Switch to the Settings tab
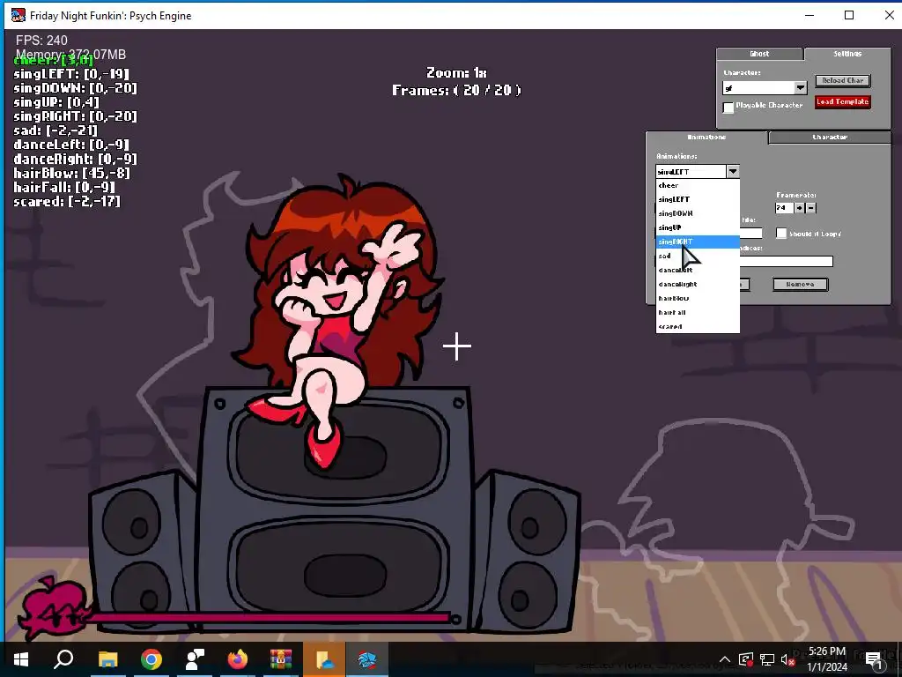The width and height of the screenshot is (902, 677). (x=847, y=54)
